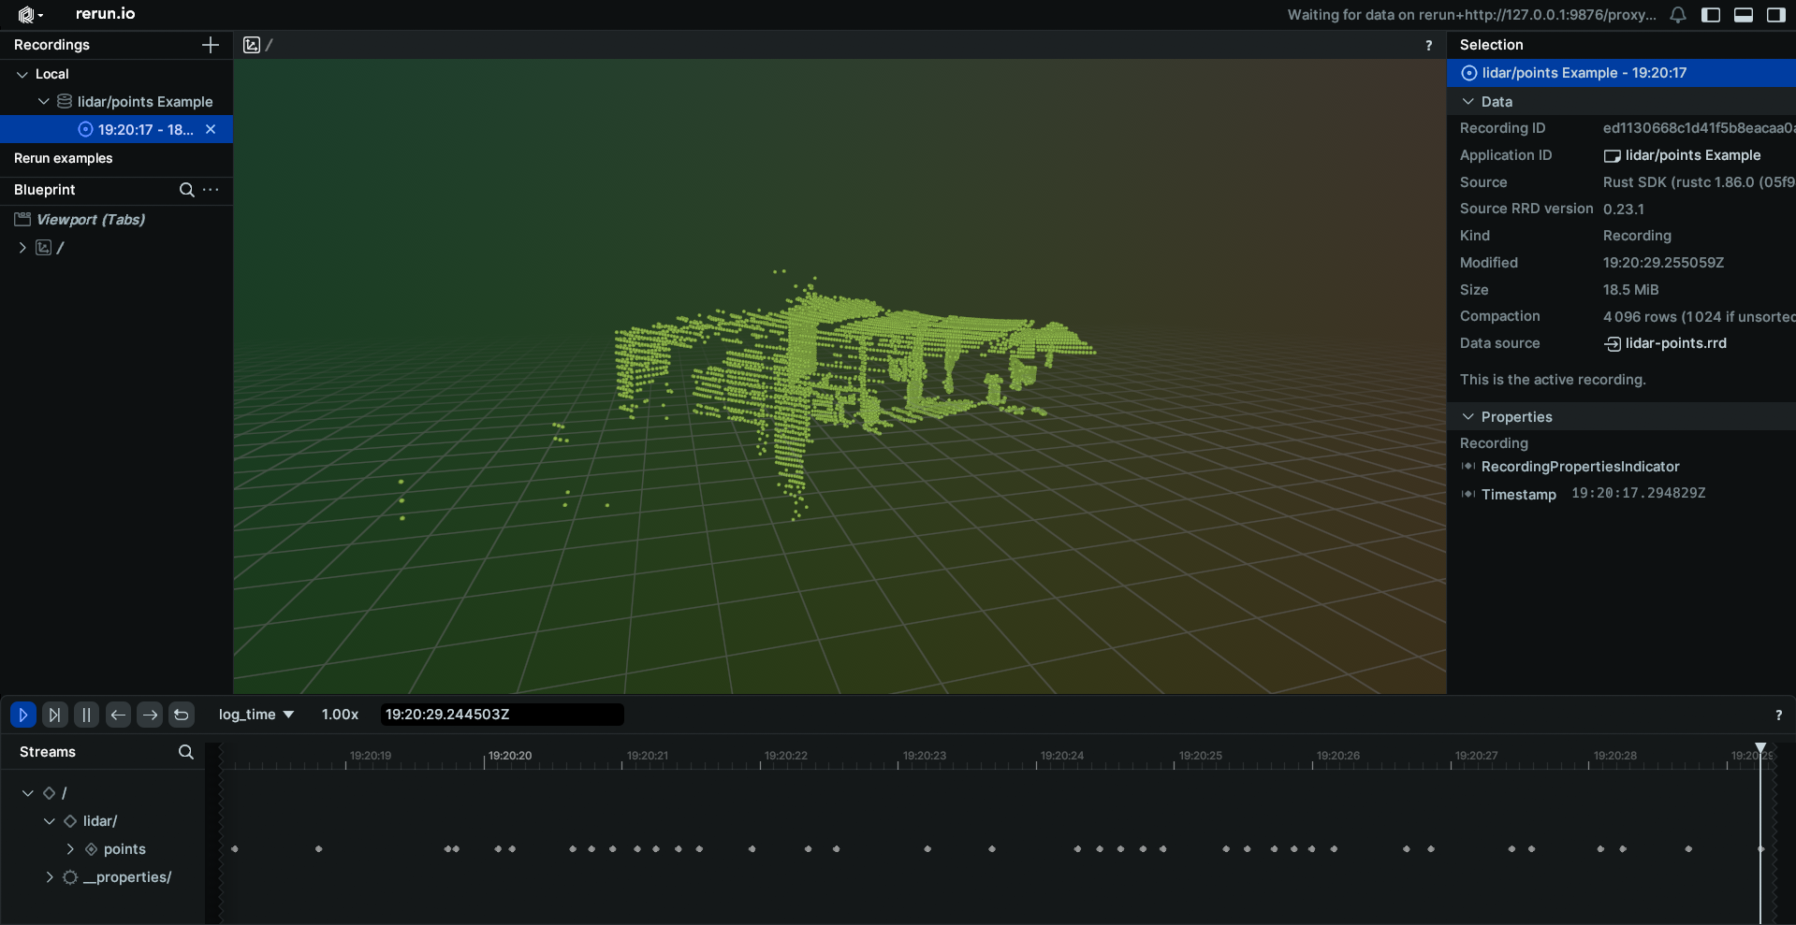The width and height of the screenshot is (1796, 925).
Task: Open the log_time timeline dropdown
Action: click(x=256, y=715)
